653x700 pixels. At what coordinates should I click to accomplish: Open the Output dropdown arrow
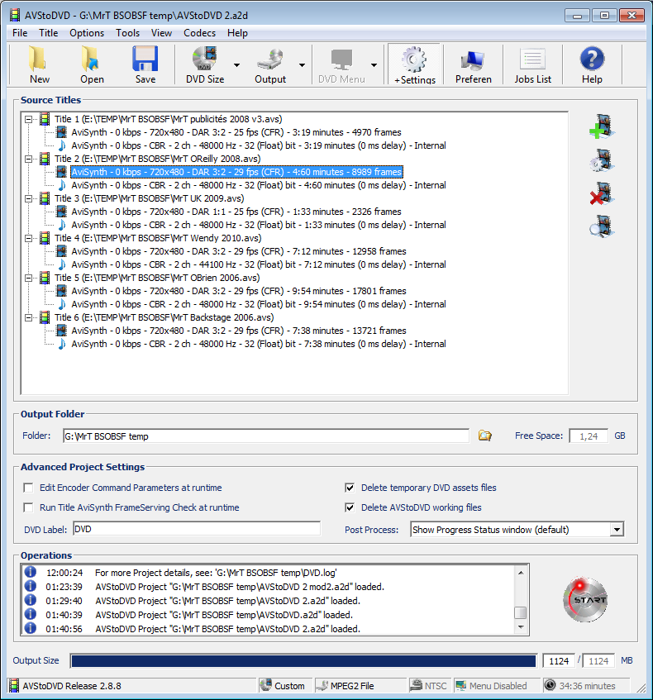(x=303, y=65)
